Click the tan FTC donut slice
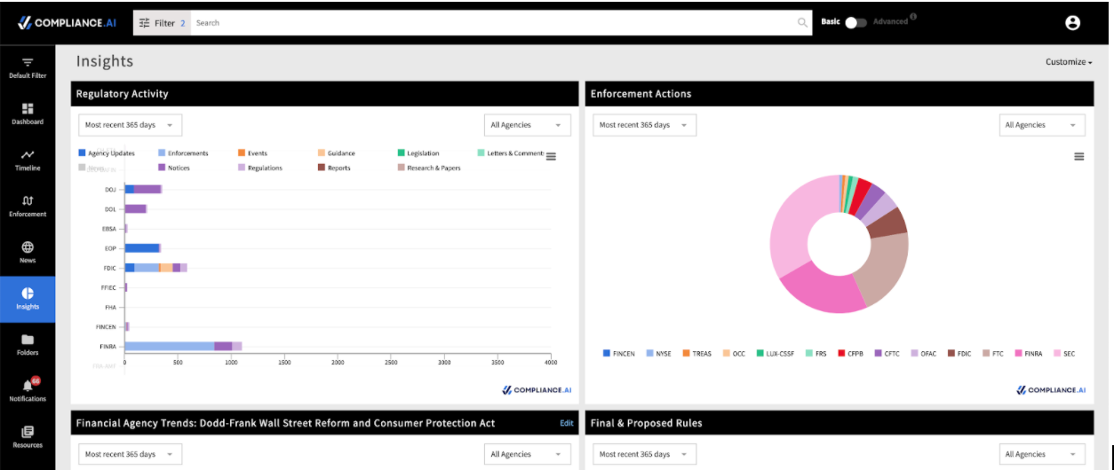Screen dimensions: 1114x470 [881, 268]
